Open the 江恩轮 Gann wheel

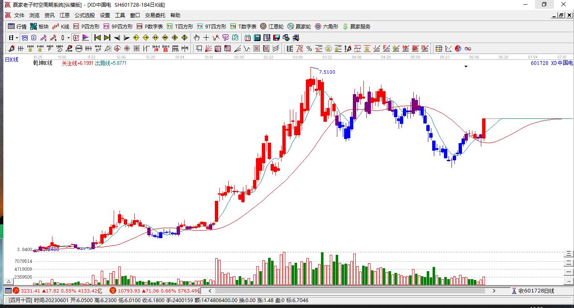click(272, 26)
